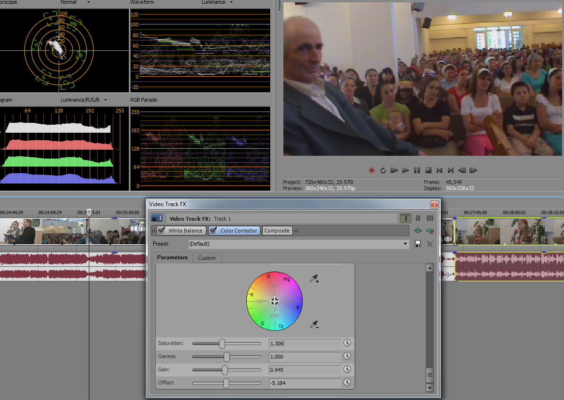Disable the White Balance effect checkbox
This screenshot has width=564, height=400.
click(x=161, y=231)
